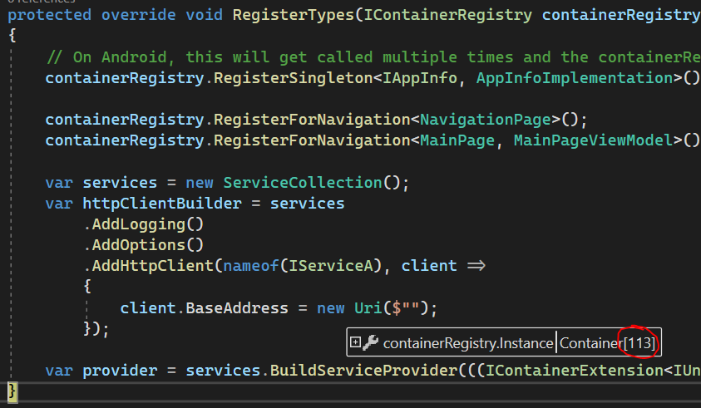Click the 'MainPage' type before MainPageViewModel
Image resolution: width=701 pixels, height=408 pixels.
457,140
